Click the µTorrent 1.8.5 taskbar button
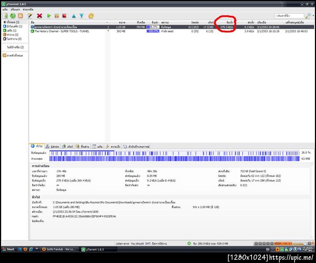 pyautogui.click(x=99, y=249)
